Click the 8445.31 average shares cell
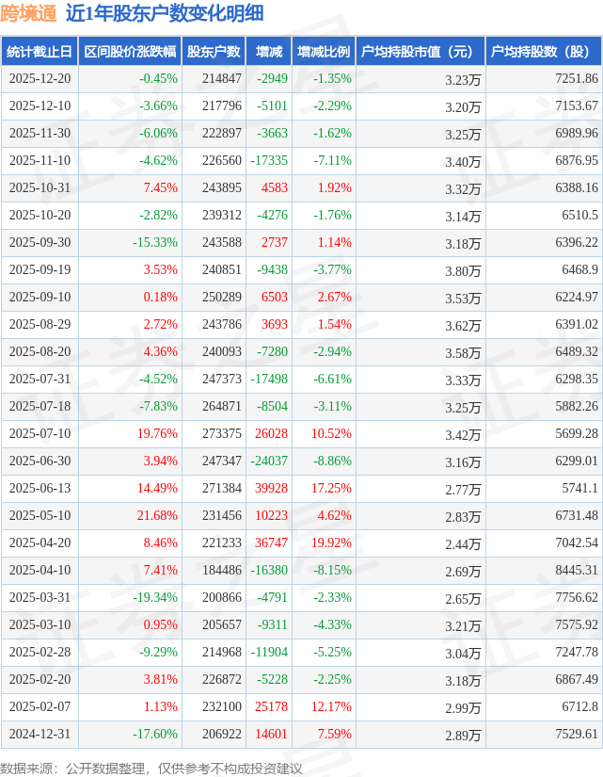 tap(574, 570)
